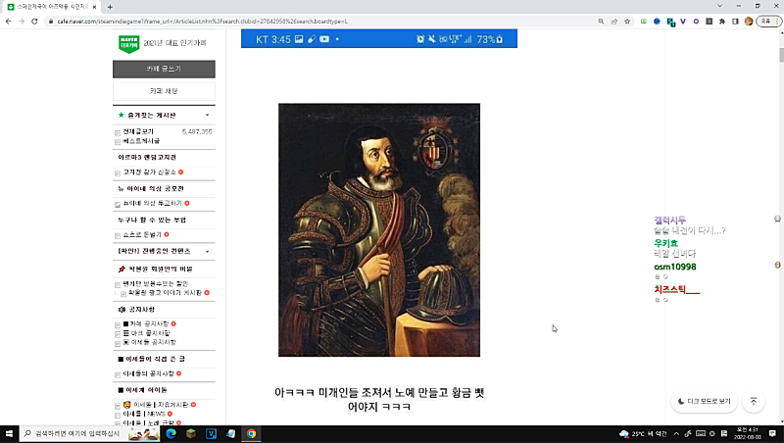The height and width of the screenshot is (443, 784).
Task: Click the purple V extension icon
Action: tap(683, 22)
